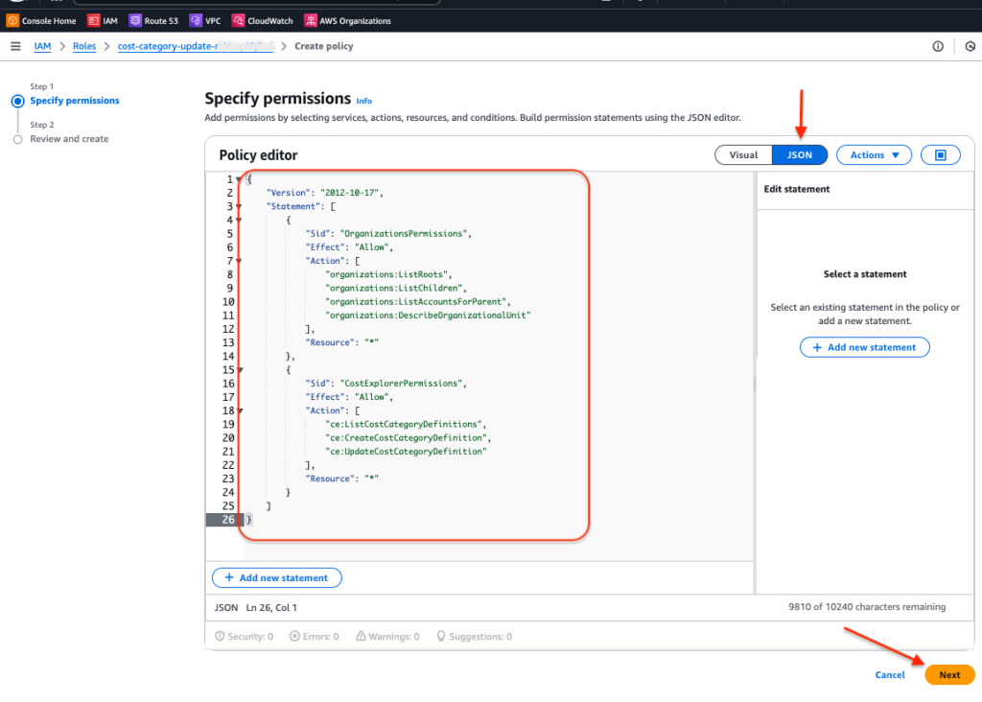Viewport: 982px width, 702px height.
Task: Open the Roles breadcrumb link
Action: tap(84, 45)
